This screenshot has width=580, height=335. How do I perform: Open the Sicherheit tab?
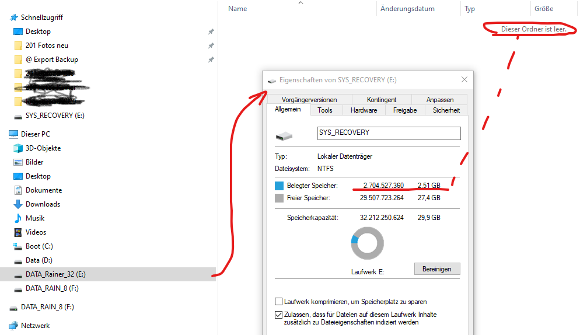click(x=446, y=110)
